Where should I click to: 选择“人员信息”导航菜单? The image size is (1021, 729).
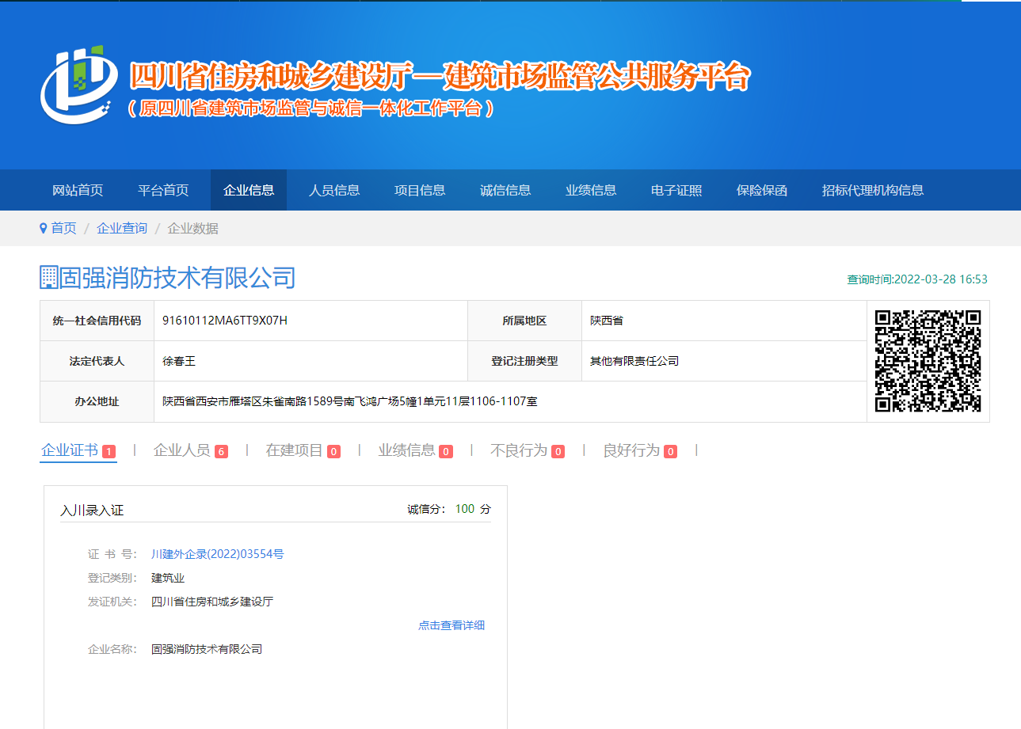[x=333, y=190]
